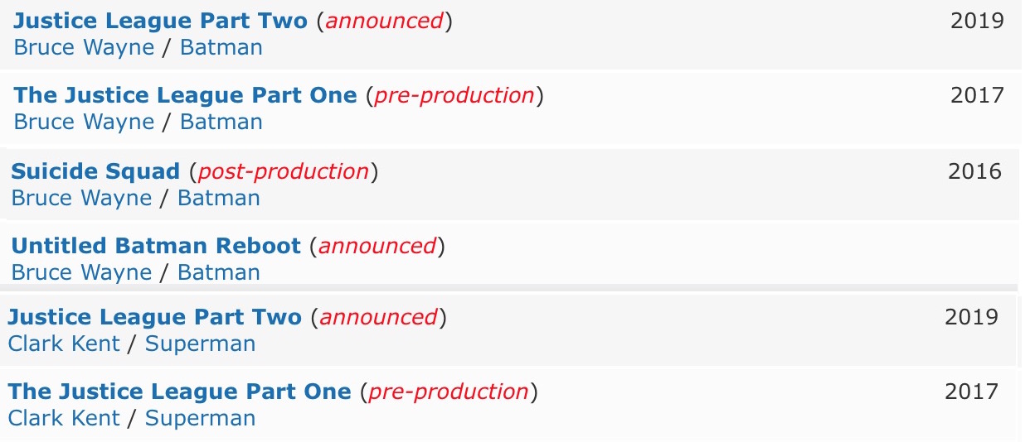1030x442 pixels.
Task: Click Superman under The Justice League Part One
Action: pos(201,418)
